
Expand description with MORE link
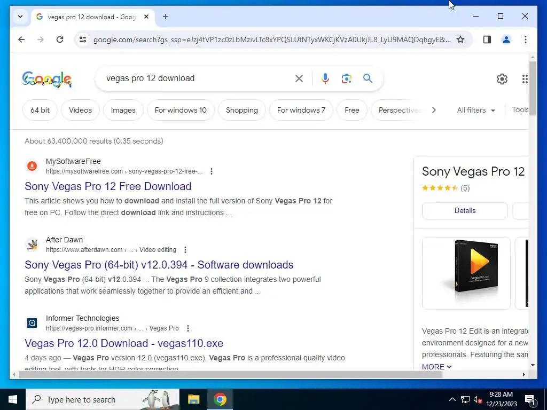coord(437,367)
